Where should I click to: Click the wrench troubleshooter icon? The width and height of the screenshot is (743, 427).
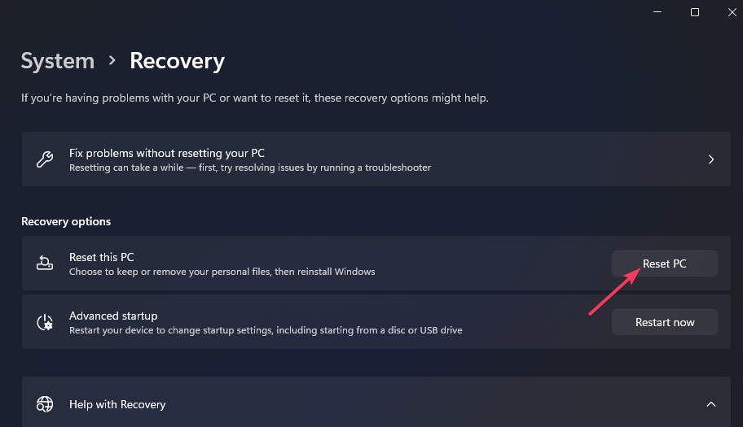[x=45, y=159]
